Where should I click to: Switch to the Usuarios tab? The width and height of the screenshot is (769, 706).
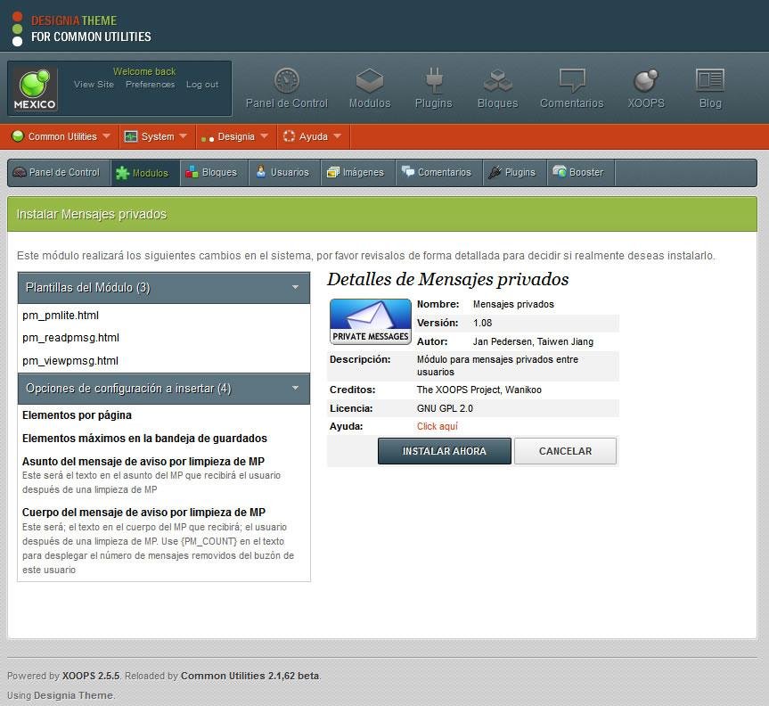[283, 172]
